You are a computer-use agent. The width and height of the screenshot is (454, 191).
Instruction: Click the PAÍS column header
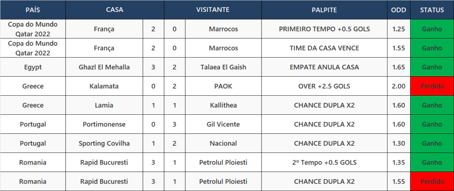click(33, 10)
